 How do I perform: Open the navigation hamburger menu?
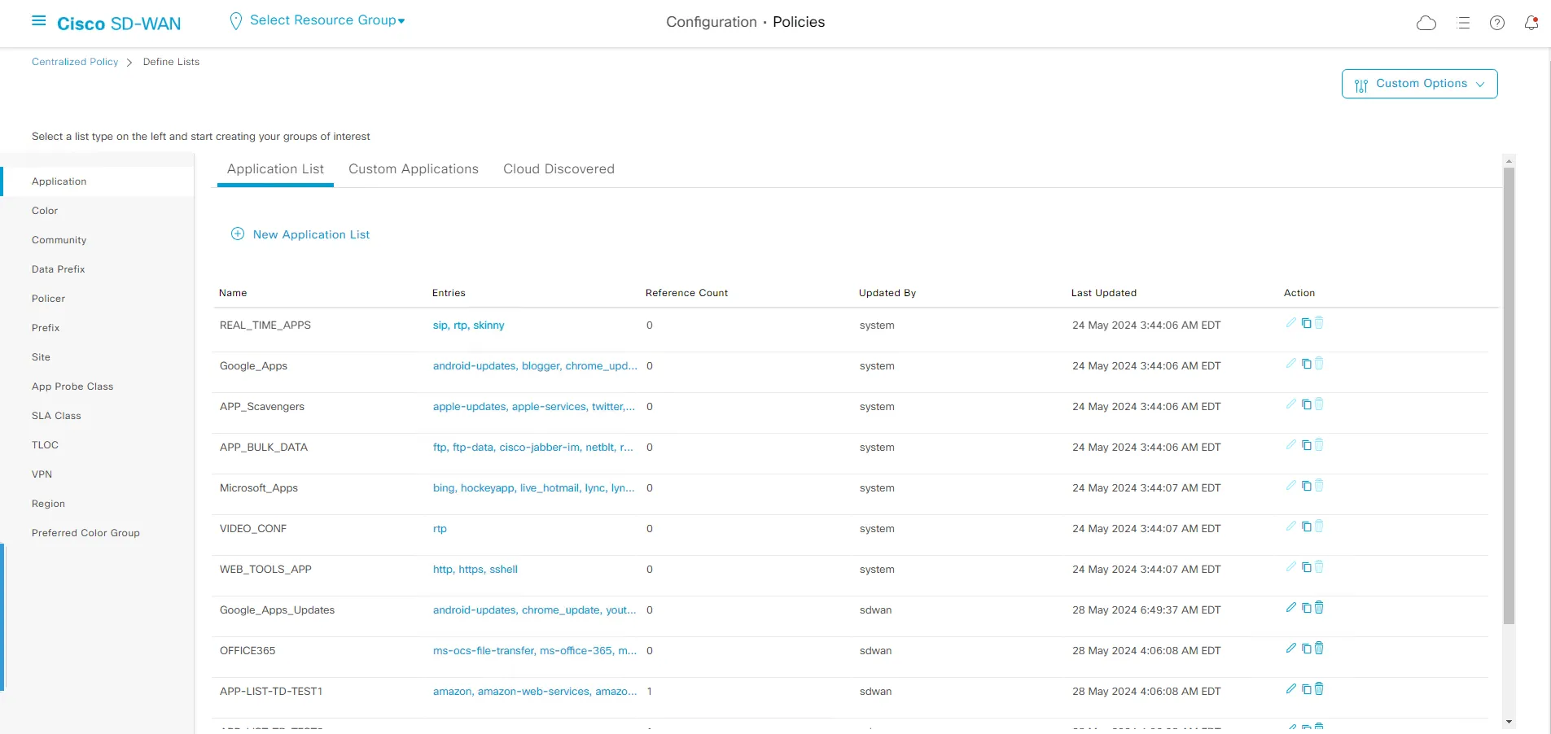pos(37,20)
